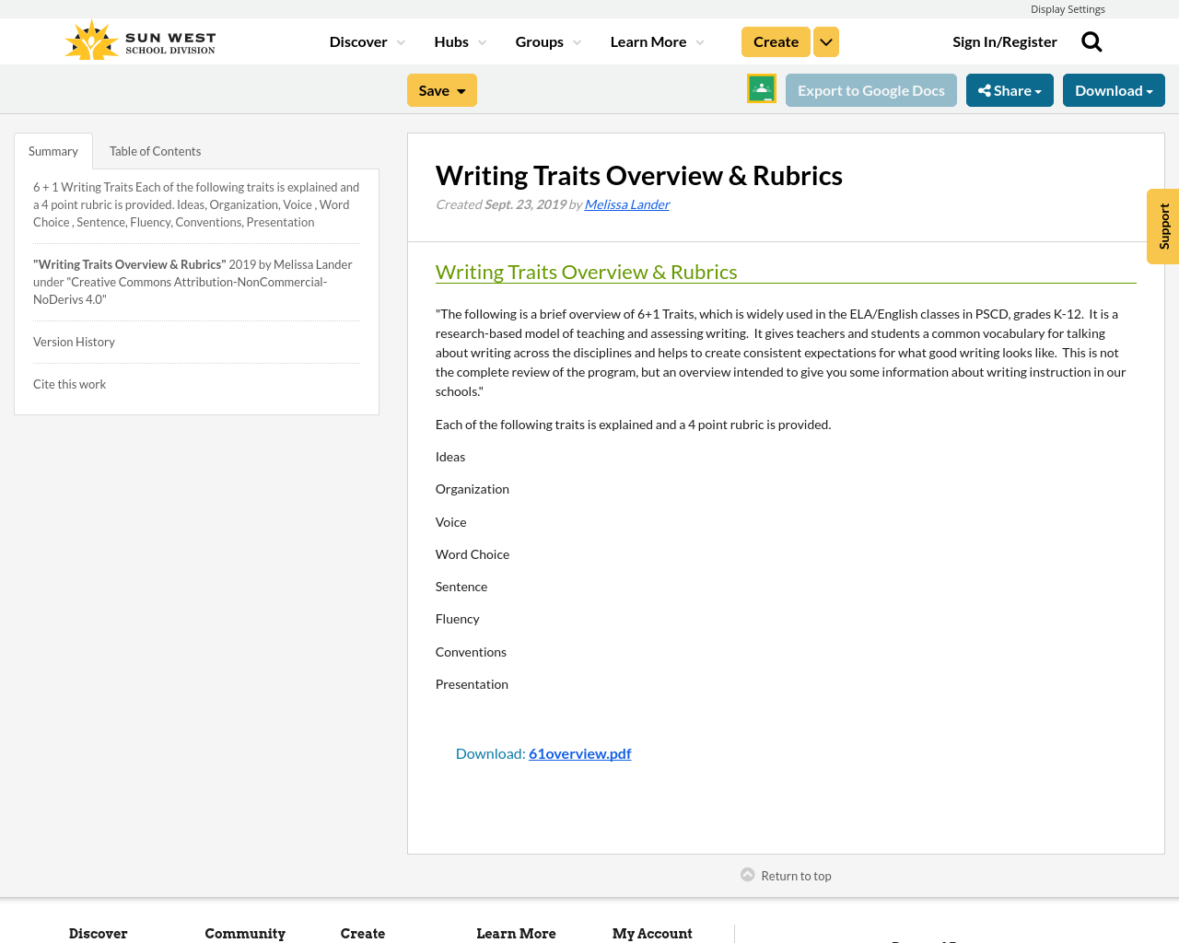
Task: Open the Download dropdown
Action: 1114,88
